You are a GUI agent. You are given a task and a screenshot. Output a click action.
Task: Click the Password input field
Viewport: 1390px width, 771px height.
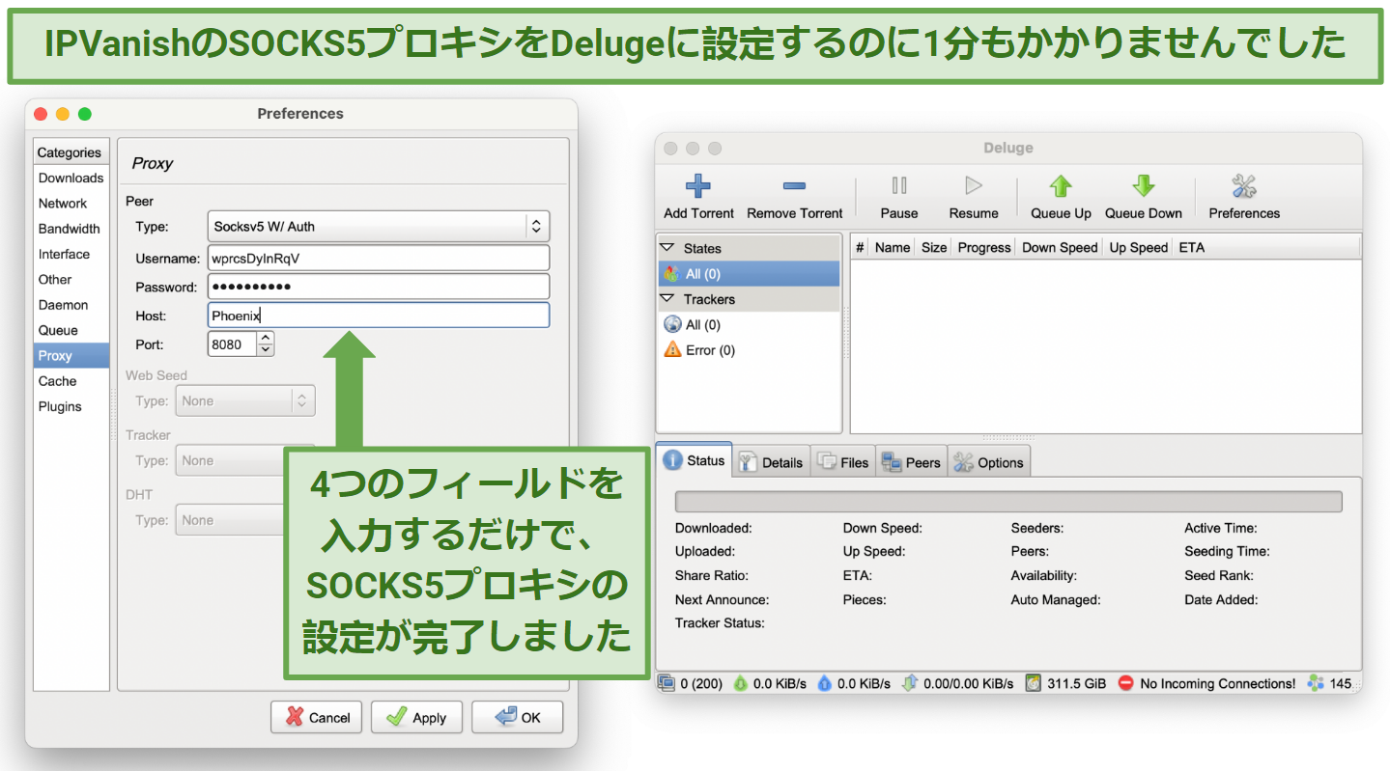pyautogui.click(x=379, y=287)
